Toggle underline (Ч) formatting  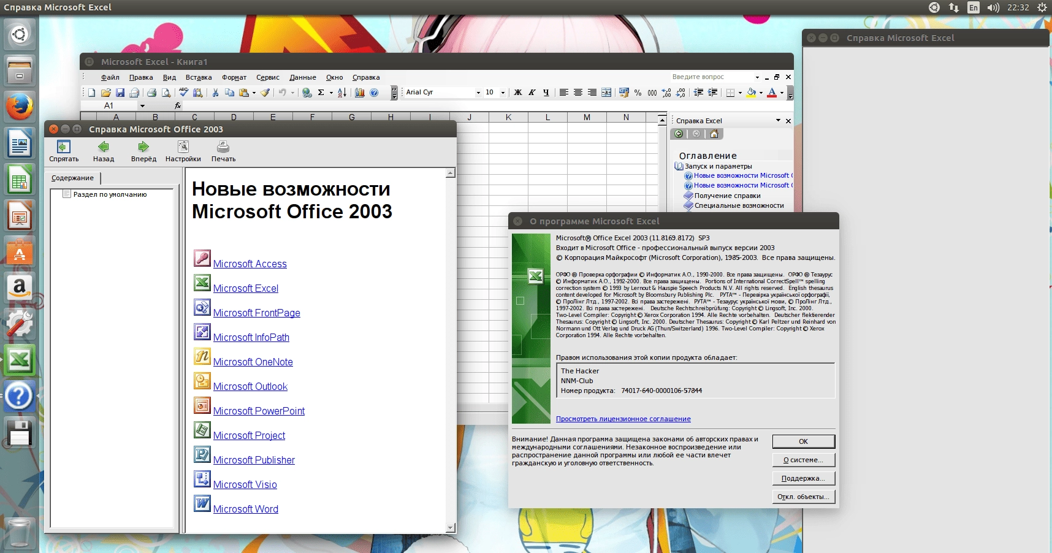[546, 93]
